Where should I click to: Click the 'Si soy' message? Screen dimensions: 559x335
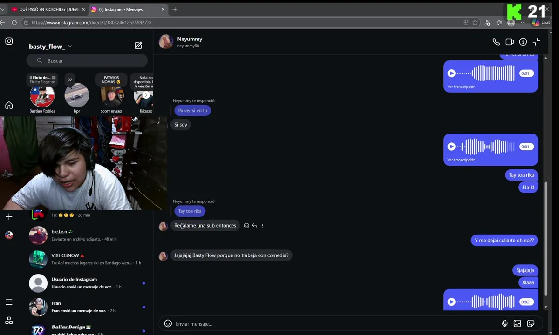181,125
